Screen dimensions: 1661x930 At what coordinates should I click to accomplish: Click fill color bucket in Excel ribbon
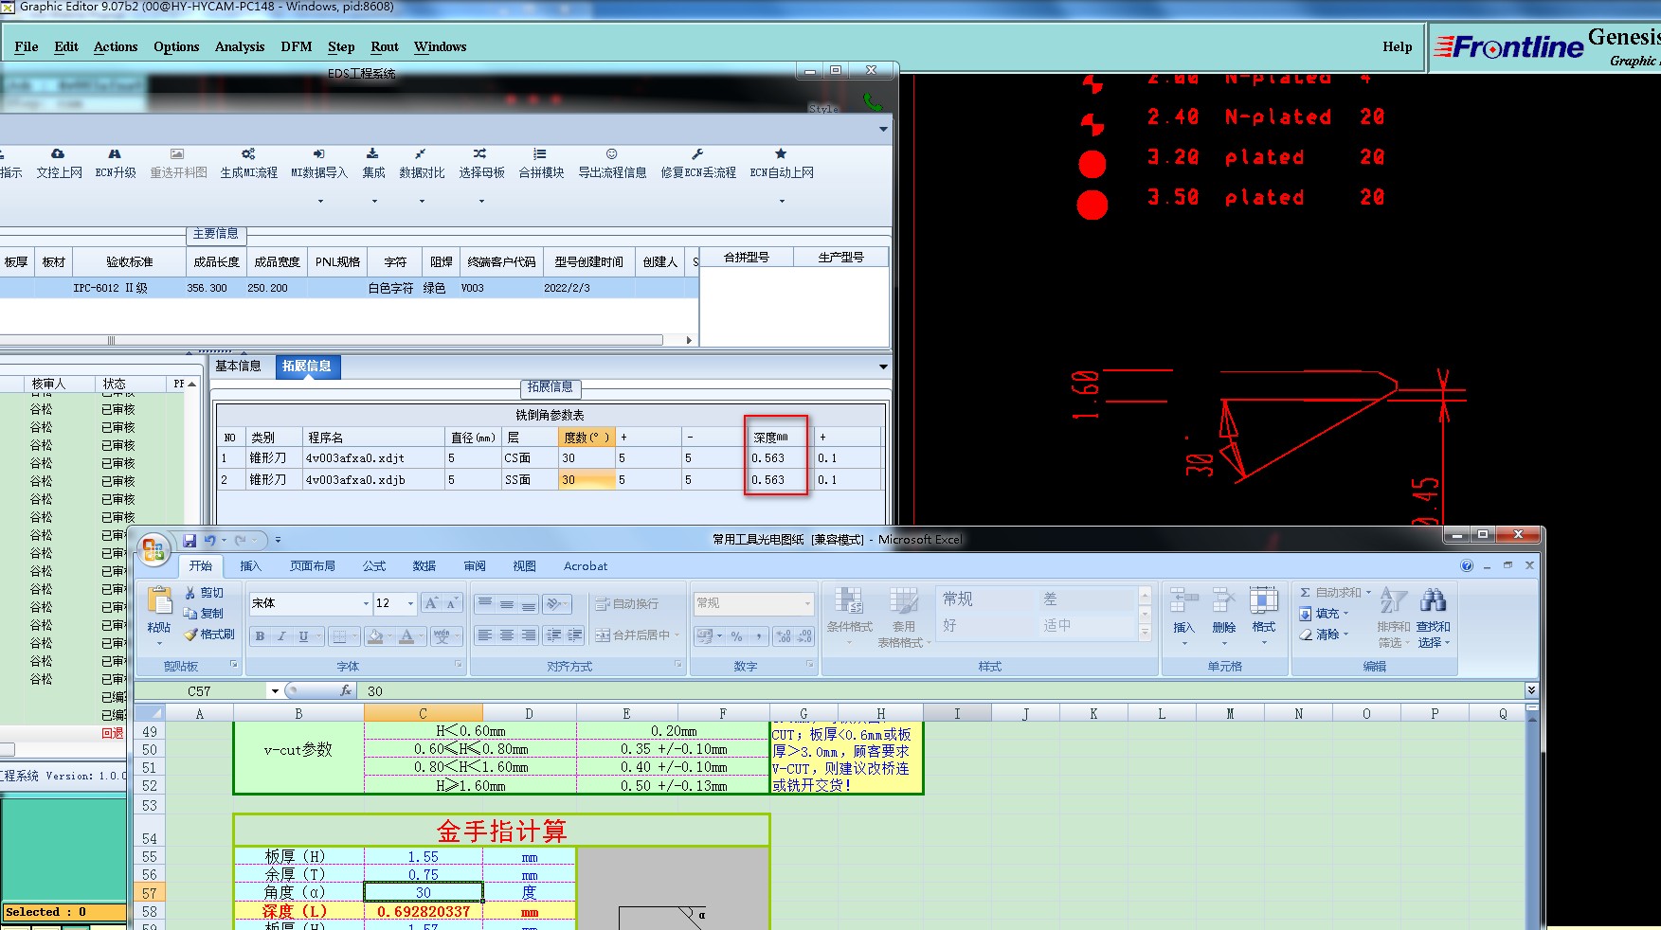pyautogui.click(x=375, y=636)
